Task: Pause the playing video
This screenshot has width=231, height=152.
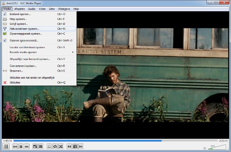Action: [x=6, y=146]
